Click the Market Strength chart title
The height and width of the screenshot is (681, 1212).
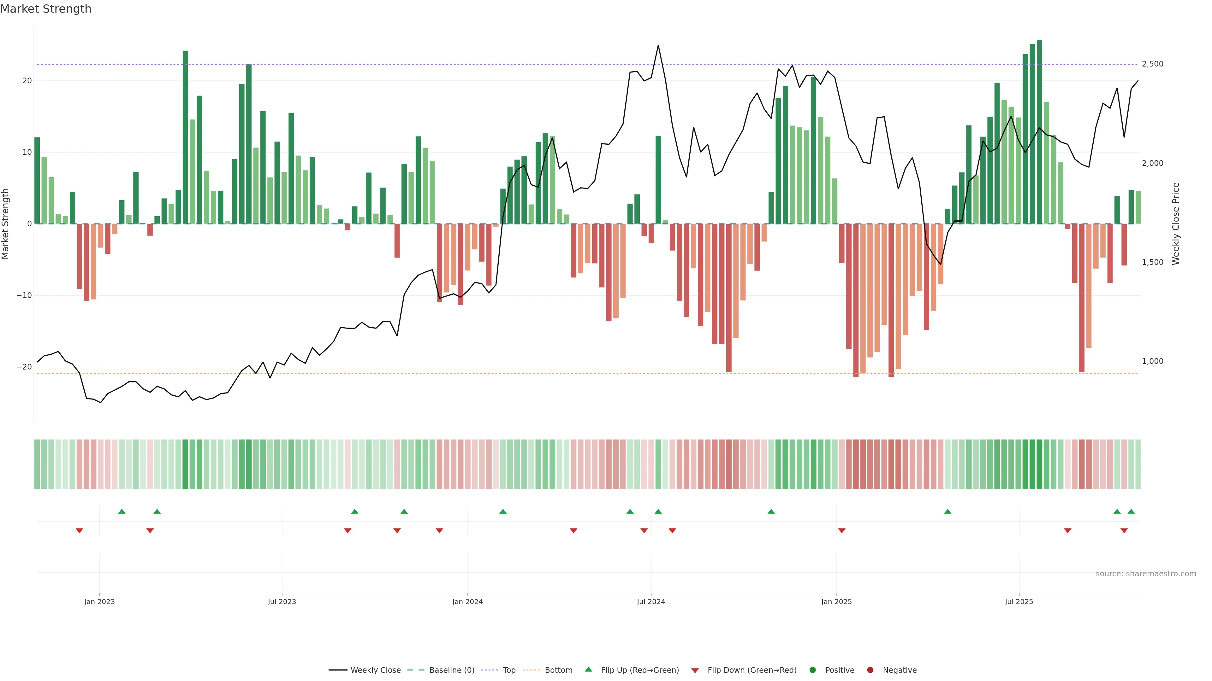pos(46,9)
